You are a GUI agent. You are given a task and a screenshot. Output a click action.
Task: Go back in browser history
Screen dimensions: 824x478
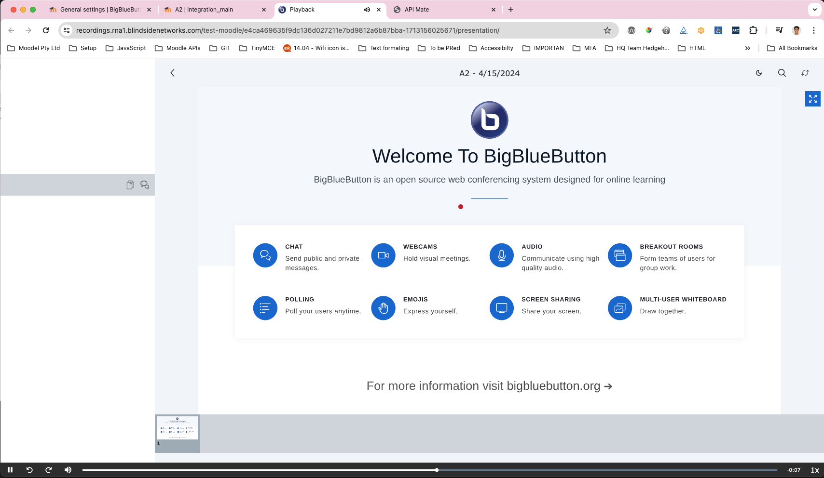pos(11,30)
